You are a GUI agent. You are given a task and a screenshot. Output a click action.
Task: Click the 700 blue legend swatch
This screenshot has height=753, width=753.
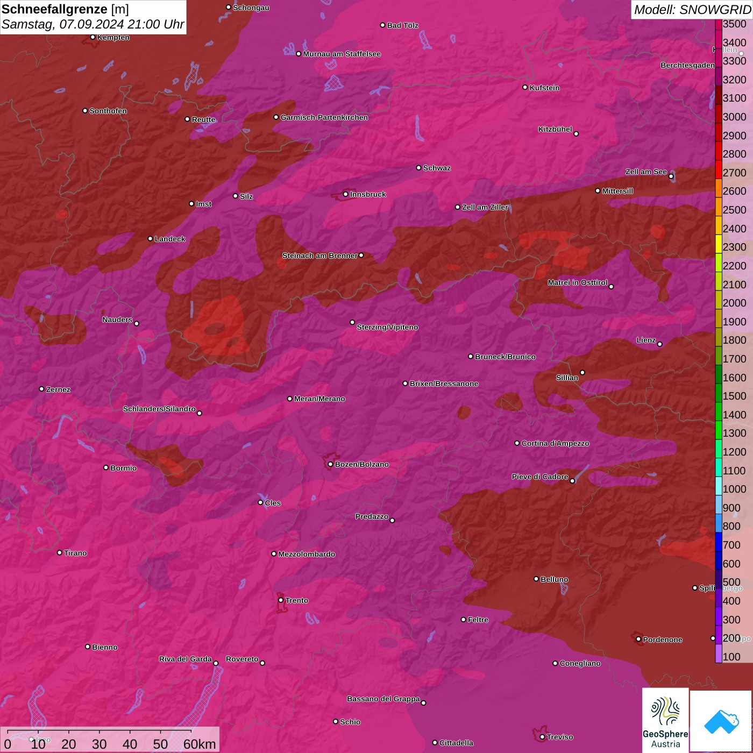[x=719, y=542]
